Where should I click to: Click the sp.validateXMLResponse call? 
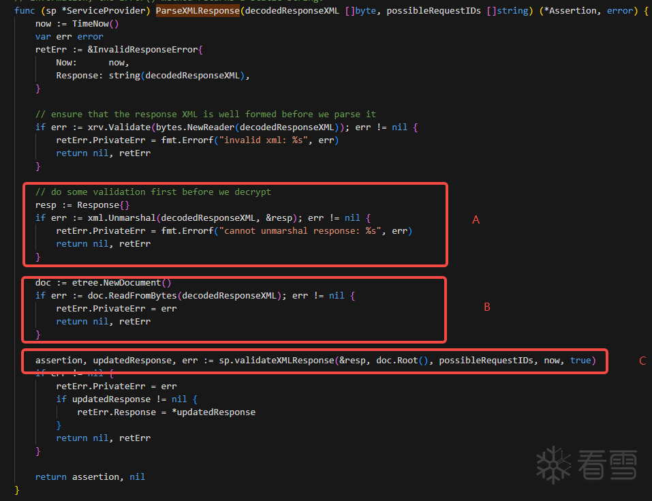click(x=277, y=361)
